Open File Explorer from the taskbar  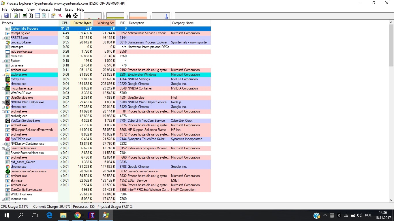tap(63, 215)
